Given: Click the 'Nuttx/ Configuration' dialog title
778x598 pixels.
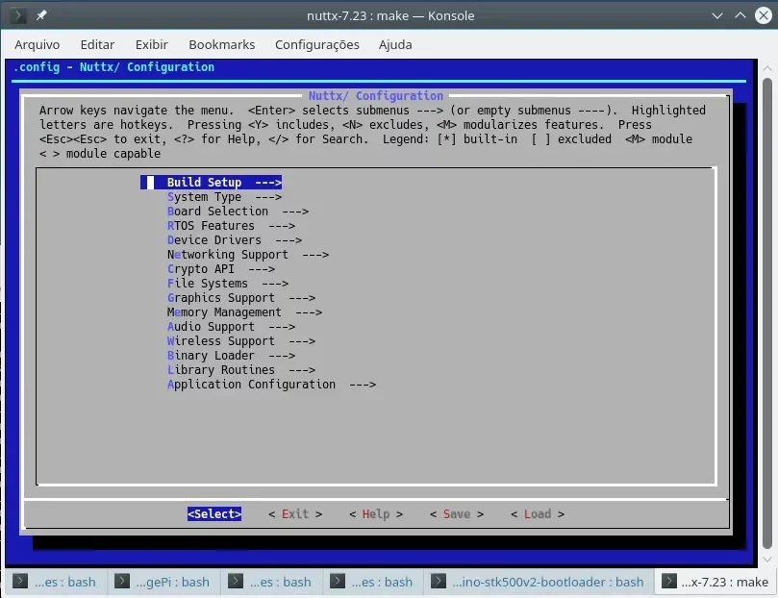Looking at the screenshot, I should point(376,96).
